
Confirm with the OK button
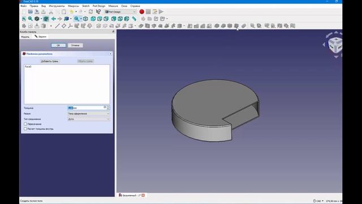tap(58, 45)
